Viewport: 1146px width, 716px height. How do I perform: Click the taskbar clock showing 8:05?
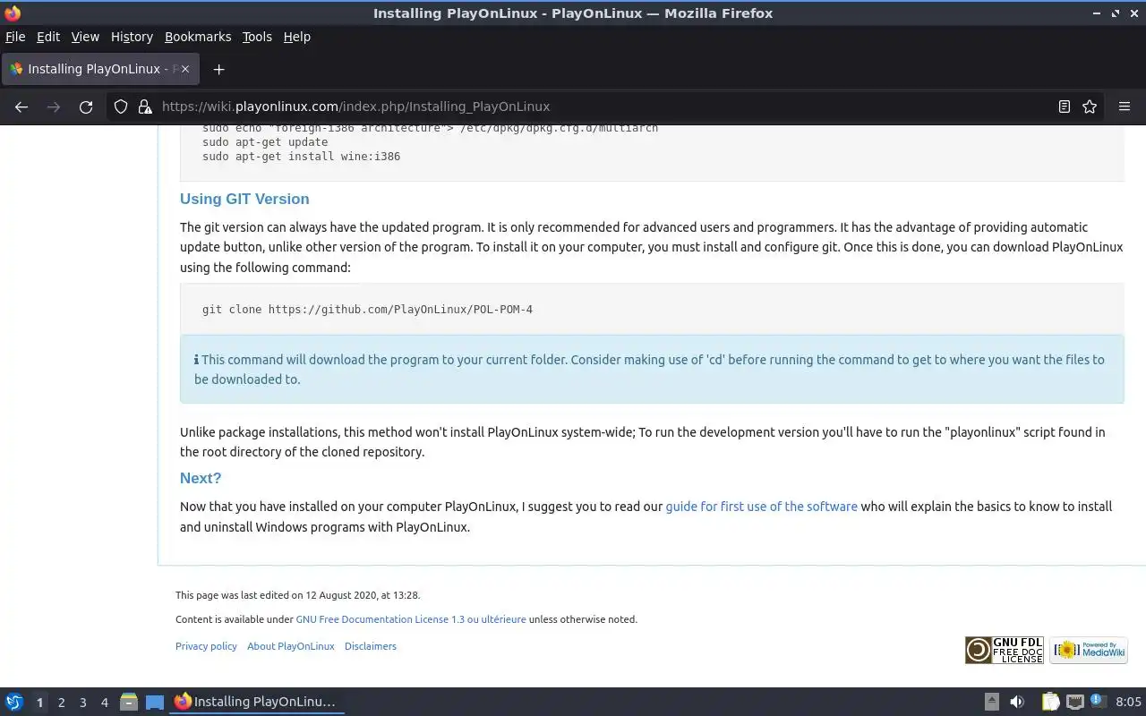[x=1128, y=702]
